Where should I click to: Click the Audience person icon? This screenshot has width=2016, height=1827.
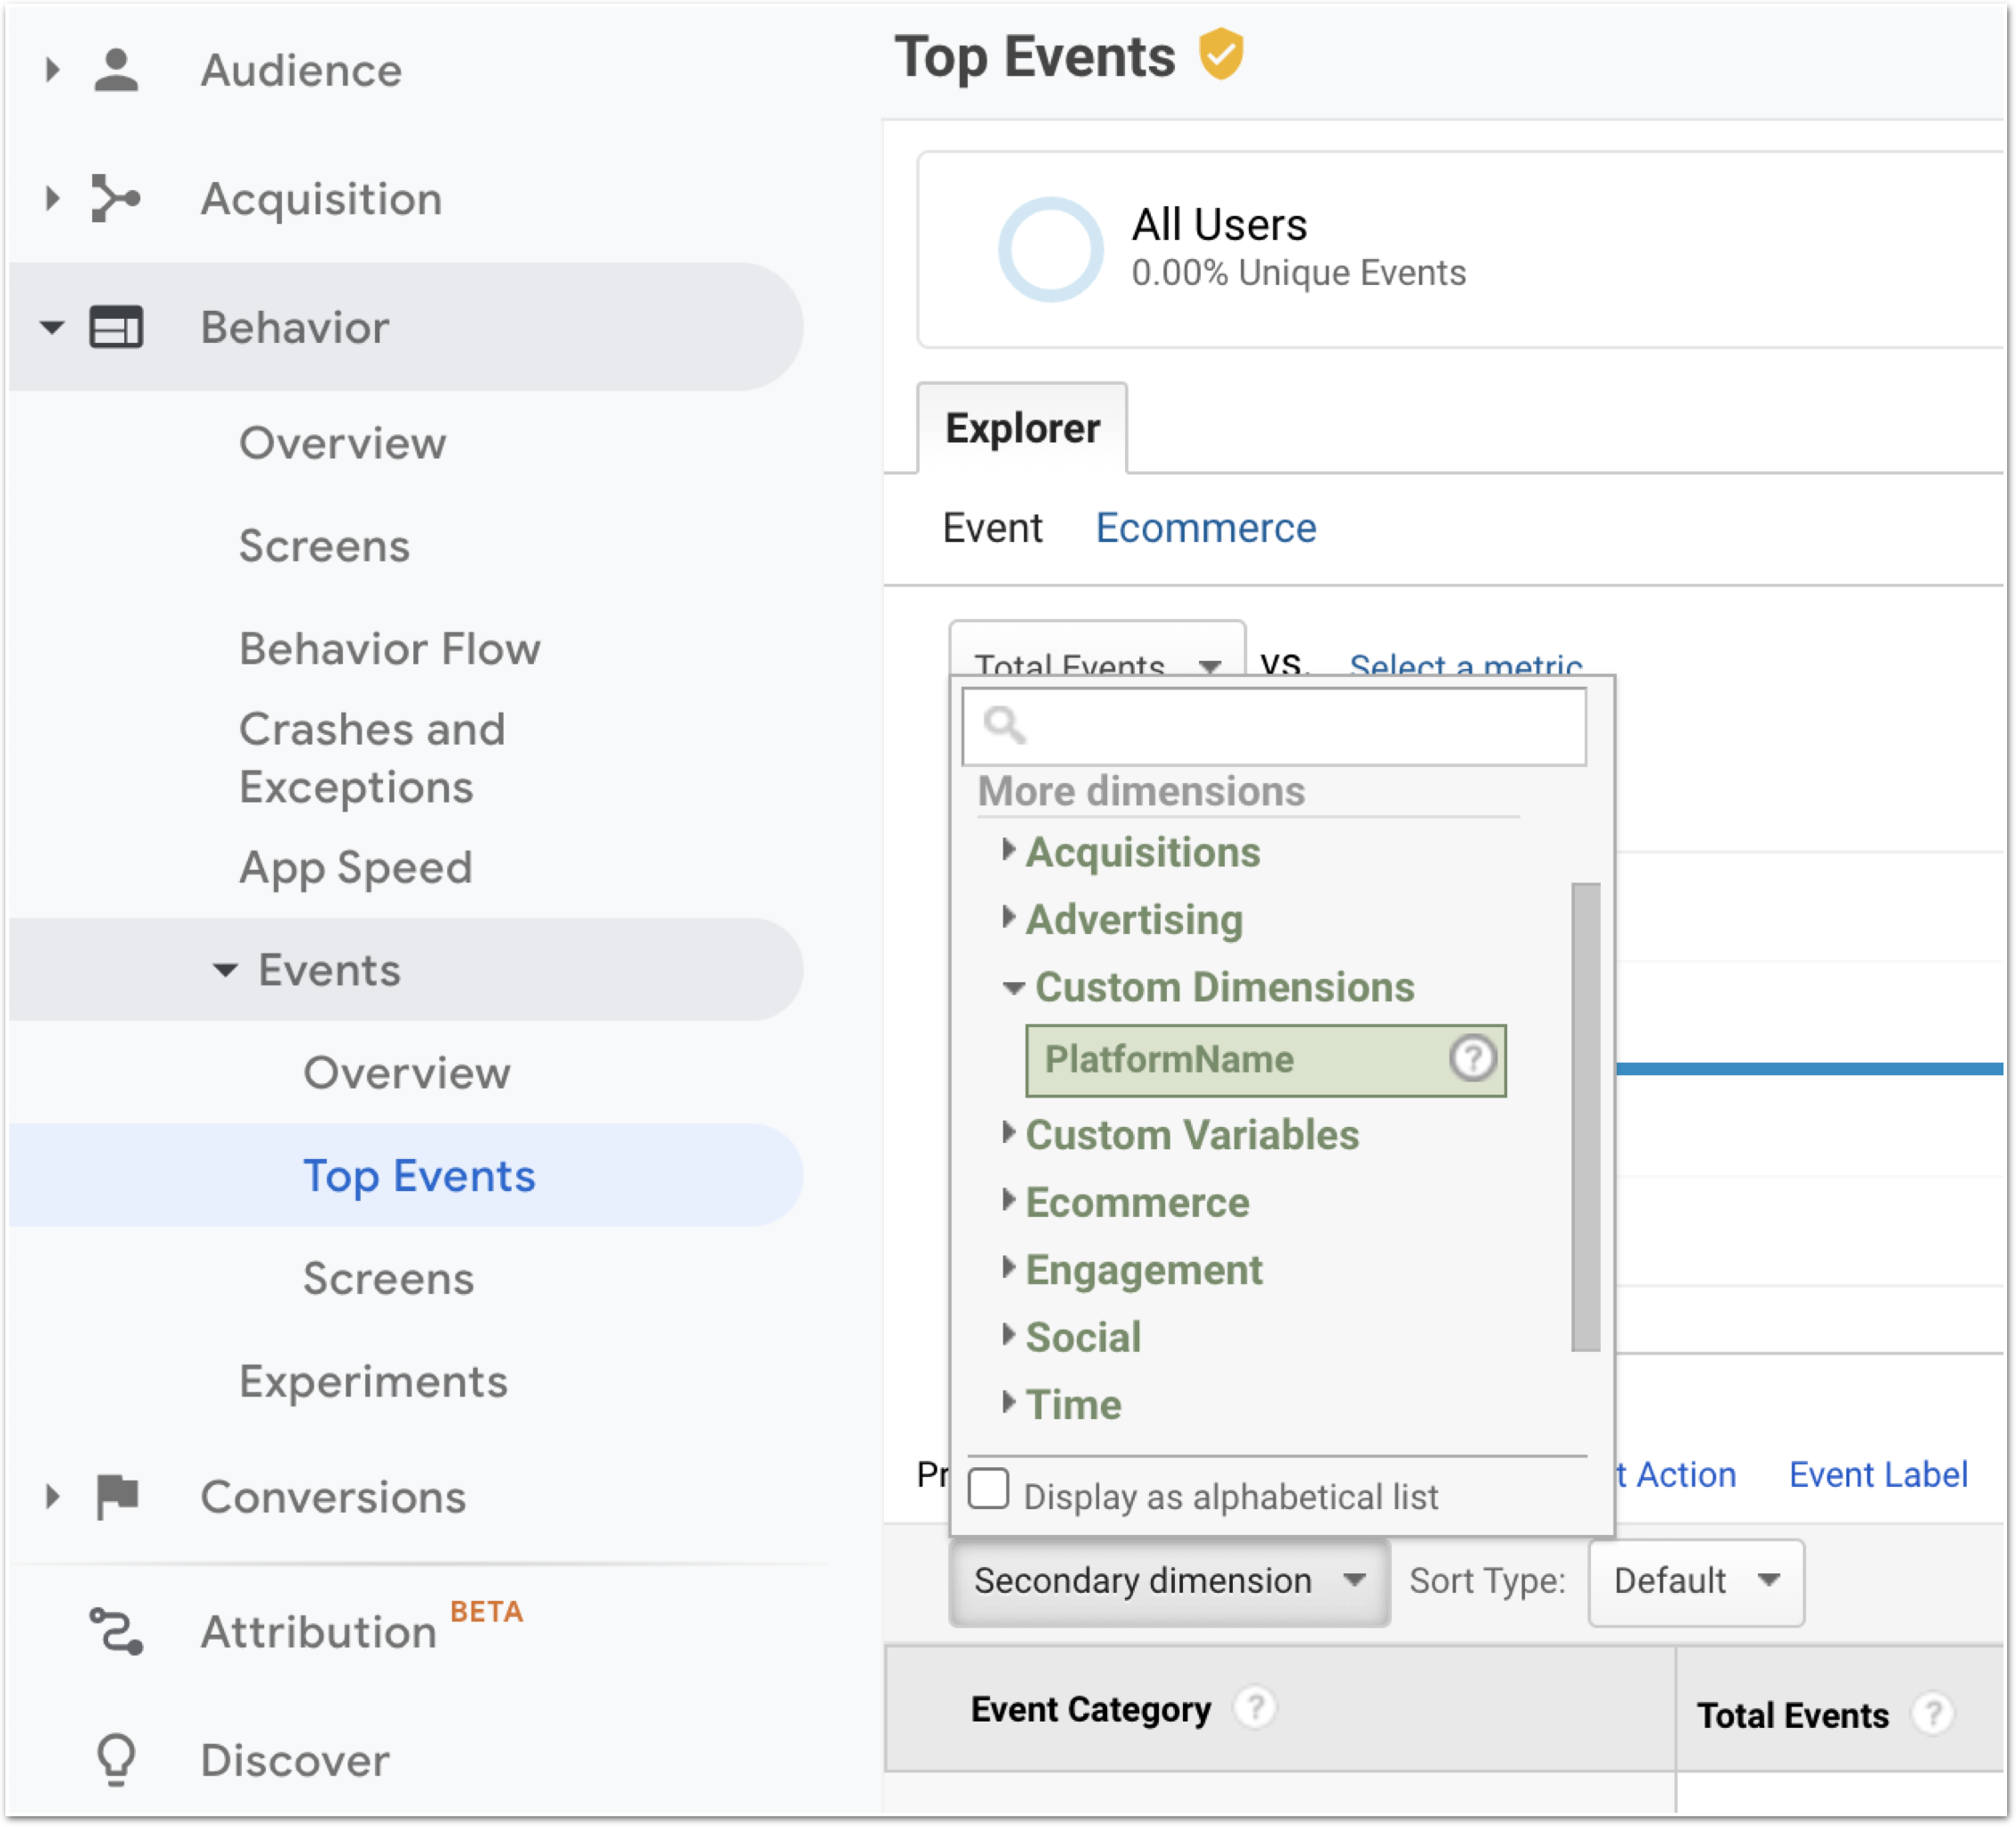116,70
